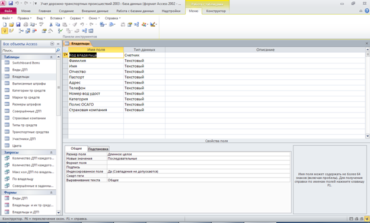Collapse the Запросы group
The width and height of the screenshot is (370, 223).
(x=51, y=153)
